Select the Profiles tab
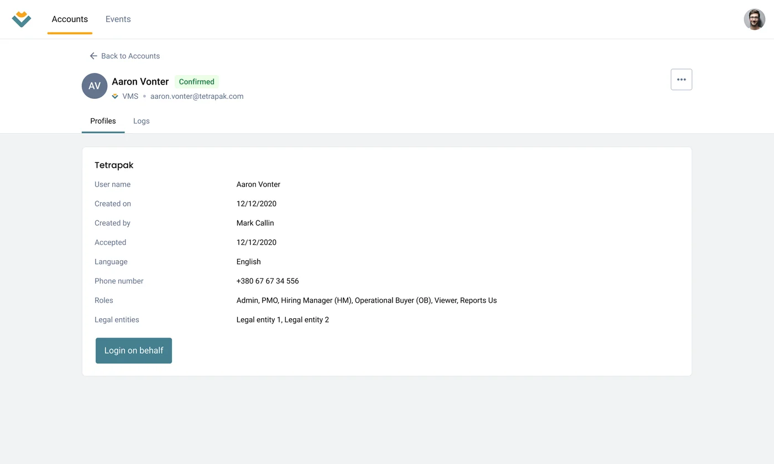Viewport: 774px width, 464px height. 103,121
